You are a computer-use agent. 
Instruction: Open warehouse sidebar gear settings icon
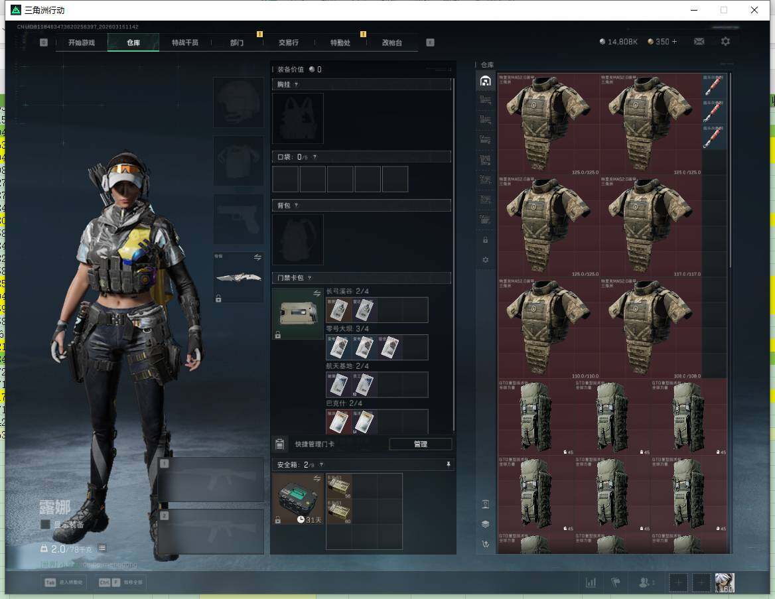[x=485, y=259]
